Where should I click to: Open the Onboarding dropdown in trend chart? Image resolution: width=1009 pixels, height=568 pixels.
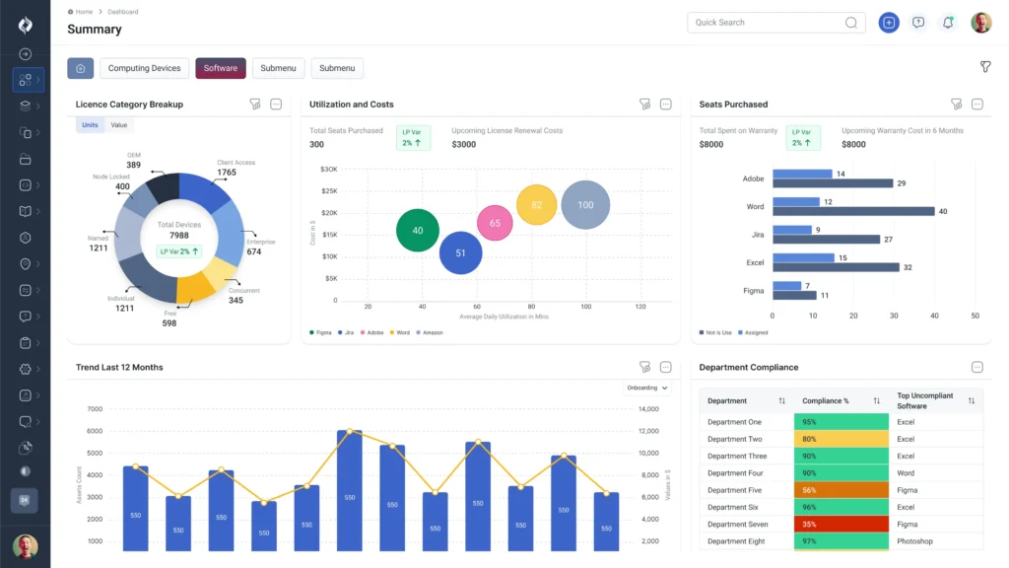(x=647, y=389)
